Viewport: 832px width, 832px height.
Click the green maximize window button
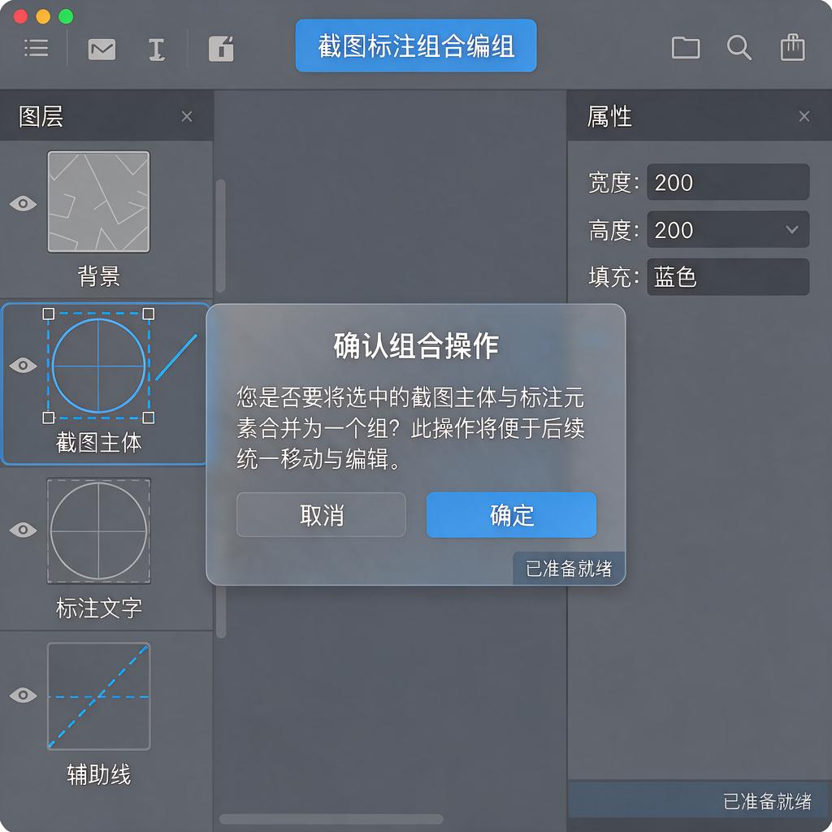click(66, 16)
